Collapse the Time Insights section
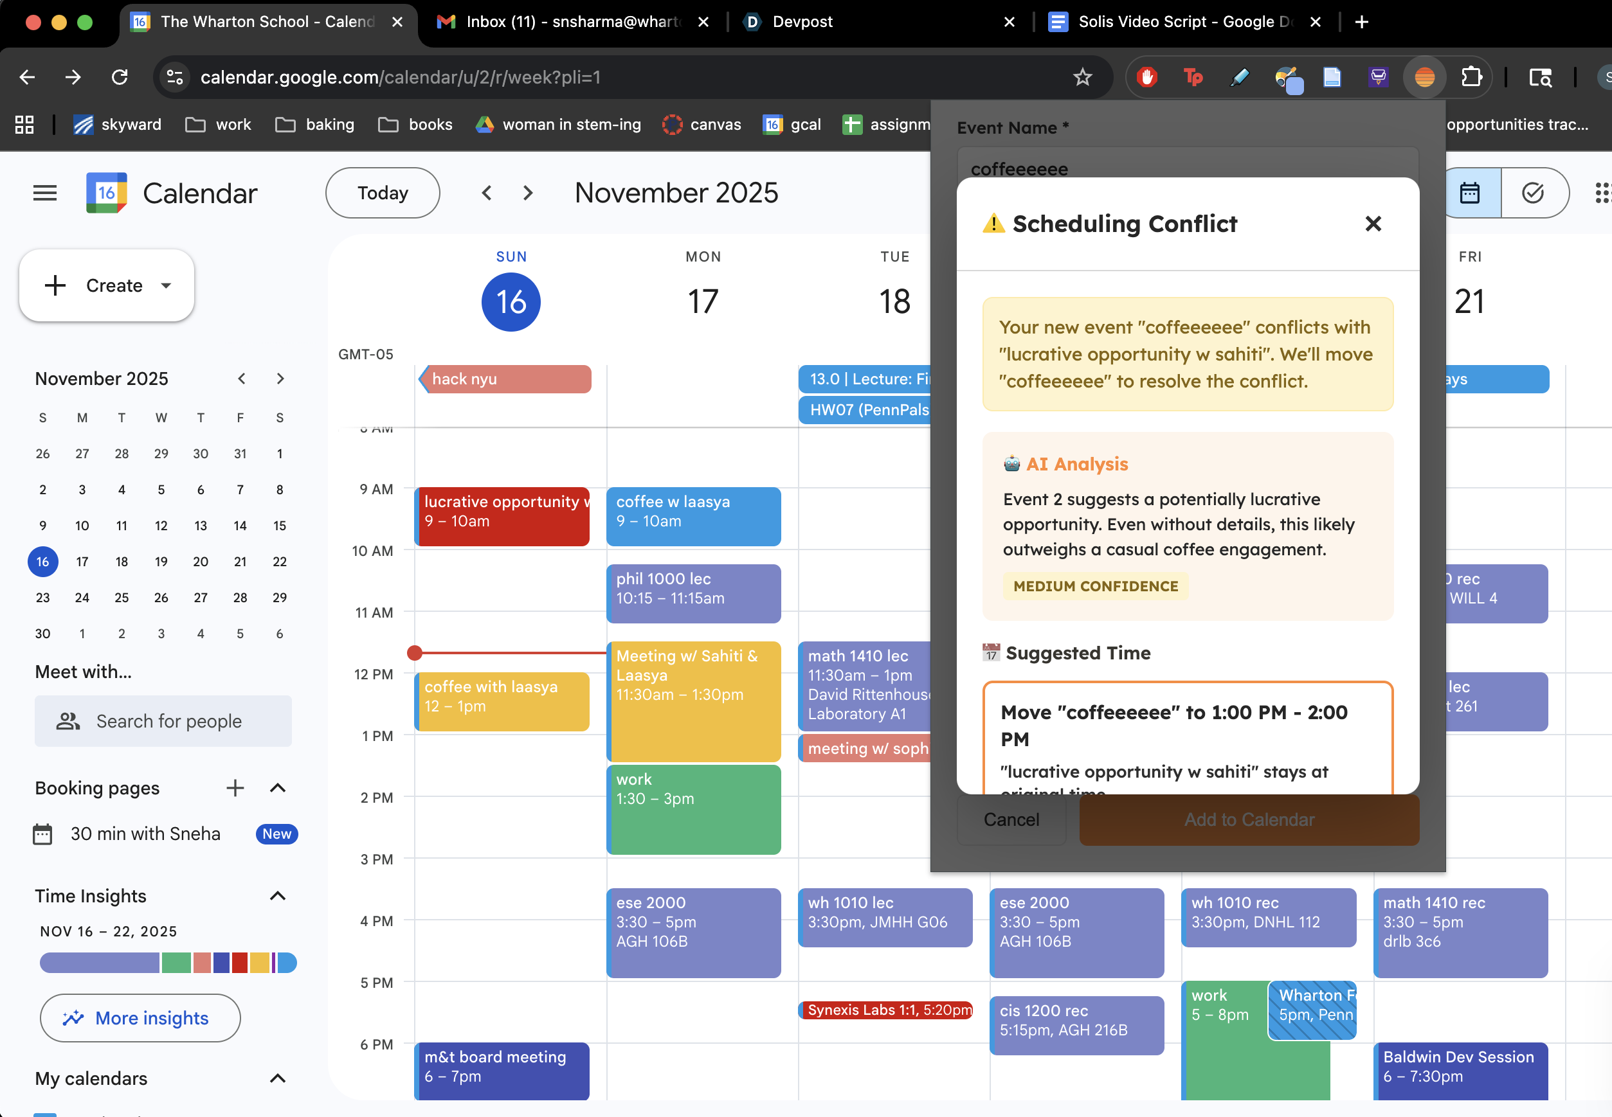1612x1117 pixels. [x=277, y=896]
